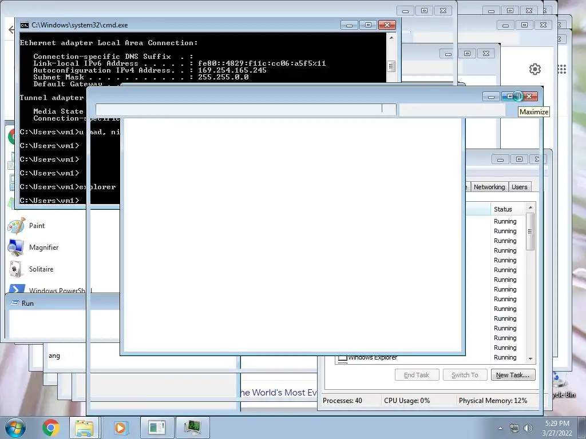The image size is (586, 439).
Task: Click the Task Manager list scrollbar thumb
Action: 530,232
